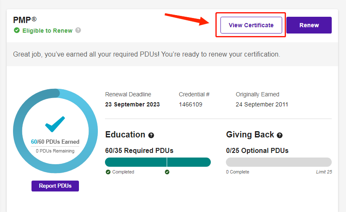Click the Limit 25 label
The width and height of the screenshot is (346, 212).
(324, 172)
